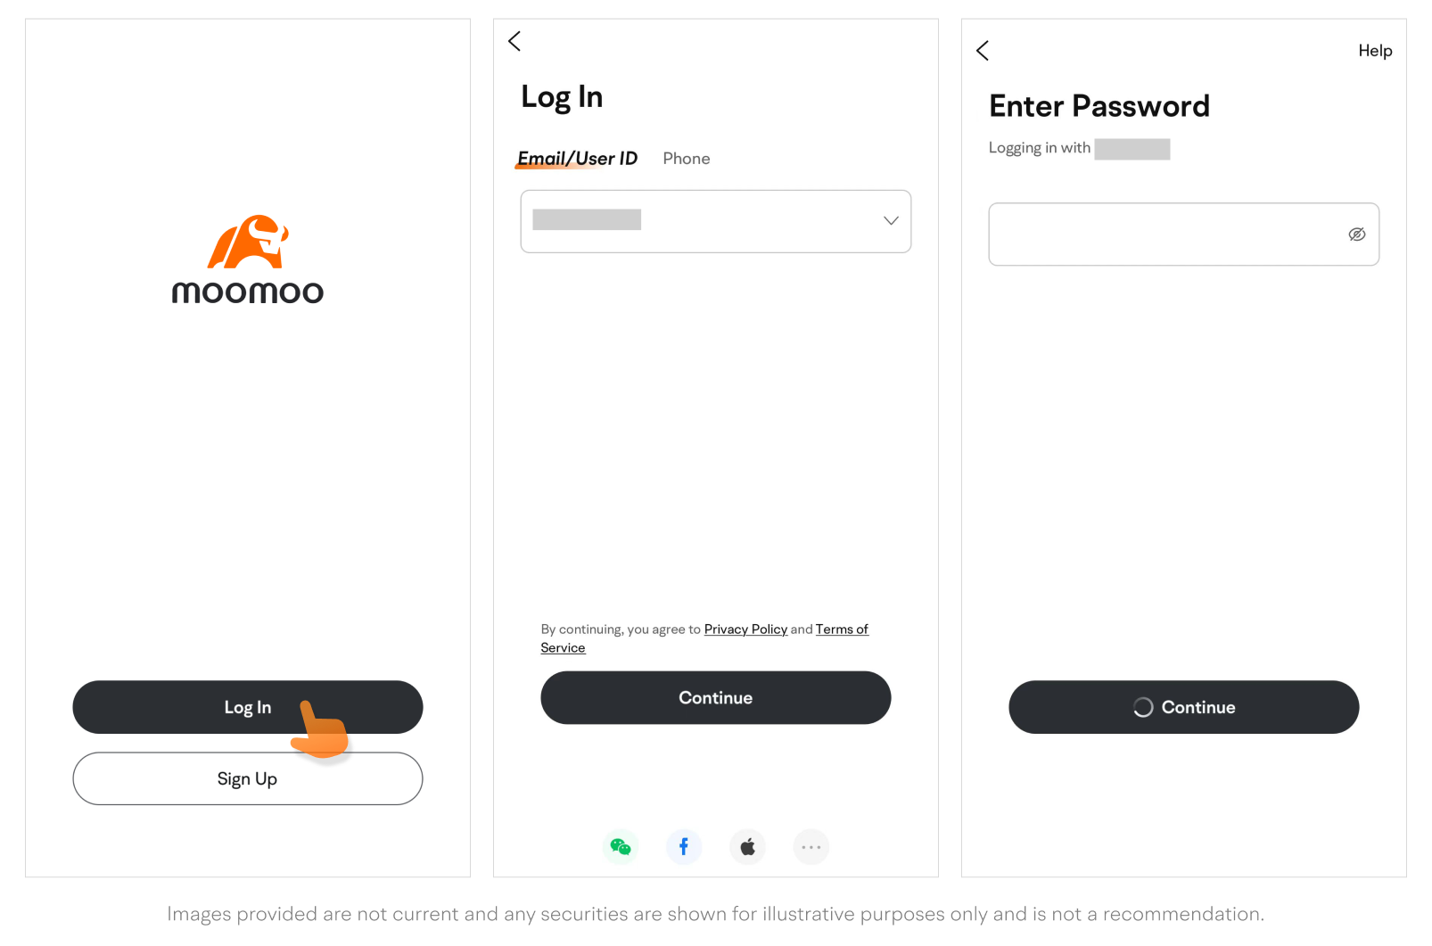1432x946 pixels.
Task: Click the loading spinner on Continue
Action: click(x=1143, y=708)
